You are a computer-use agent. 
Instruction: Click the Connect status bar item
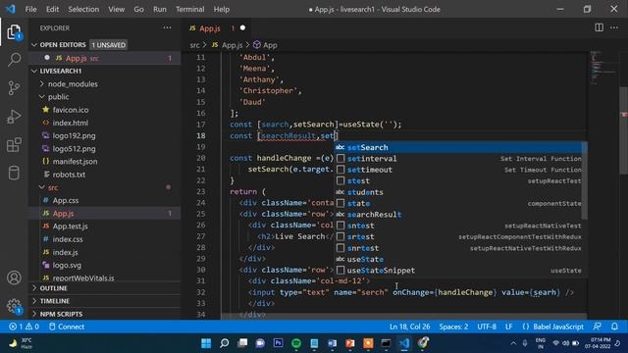(67, 327)
